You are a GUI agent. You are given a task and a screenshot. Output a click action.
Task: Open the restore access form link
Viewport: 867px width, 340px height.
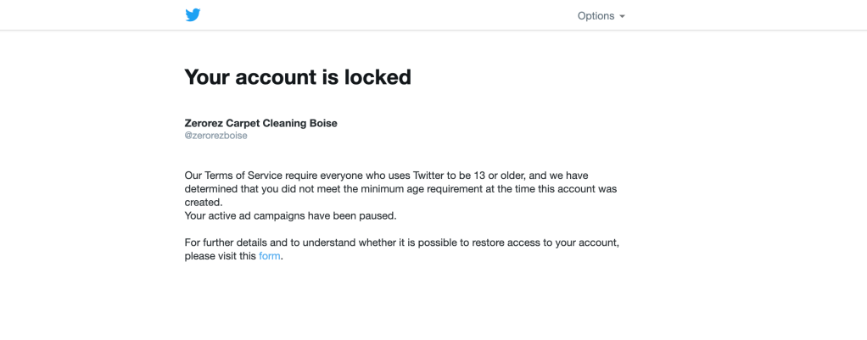tap(269, 256)
